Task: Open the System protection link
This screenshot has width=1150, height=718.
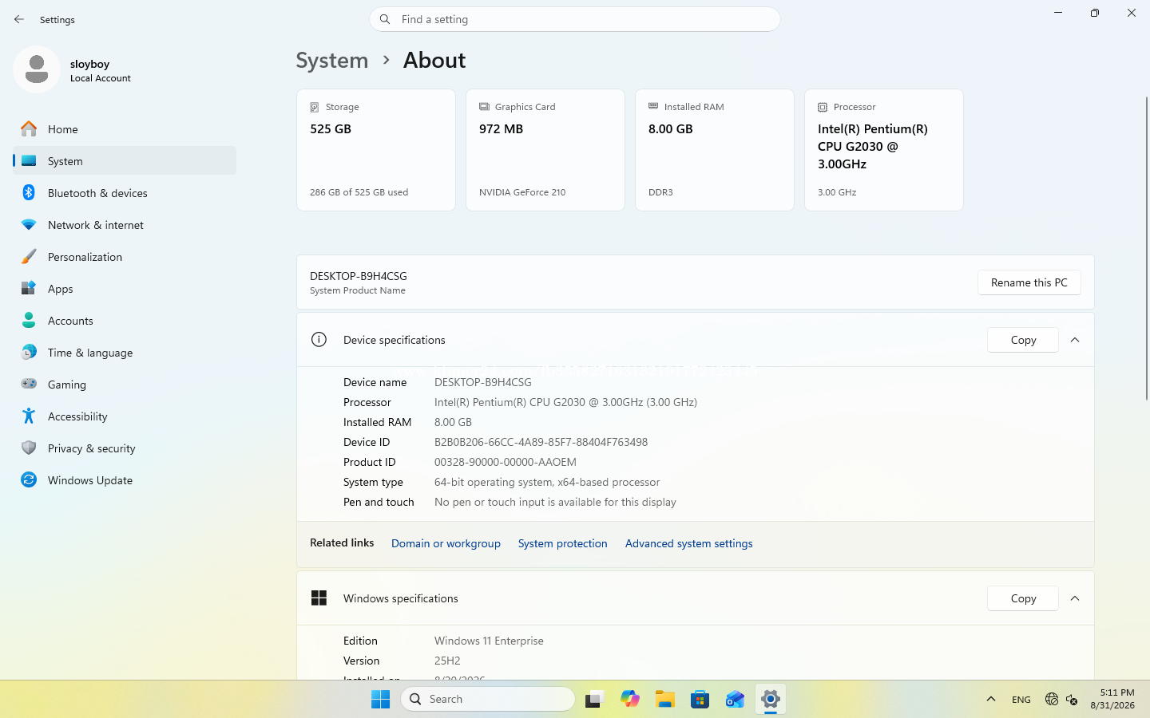Action: click(563, 543)
